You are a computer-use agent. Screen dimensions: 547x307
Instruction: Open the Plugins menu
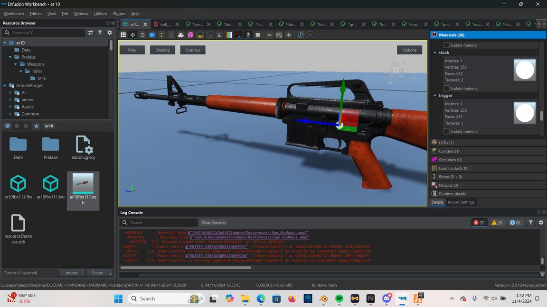coord(119,14)
